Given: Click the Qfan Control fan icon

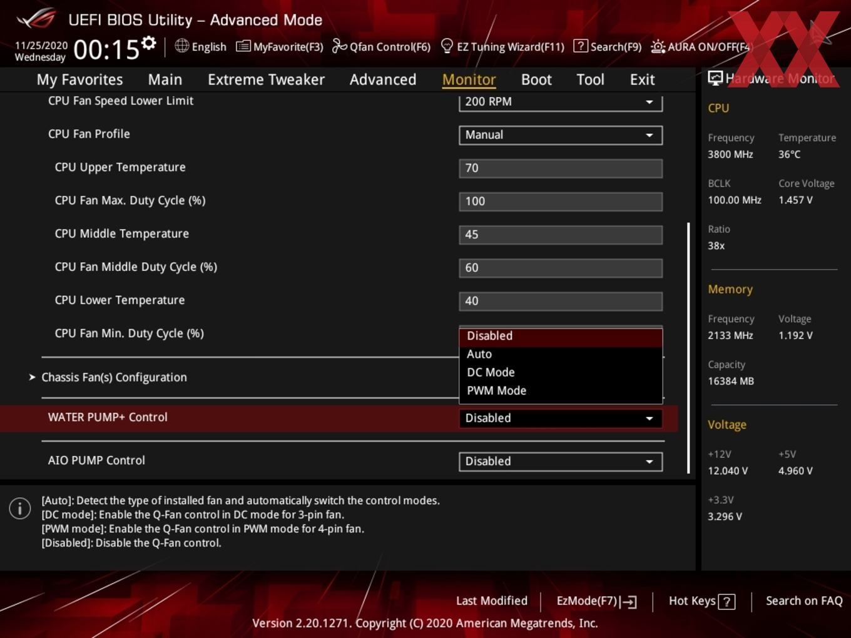Looking at the screenshot, I should 339,46.
